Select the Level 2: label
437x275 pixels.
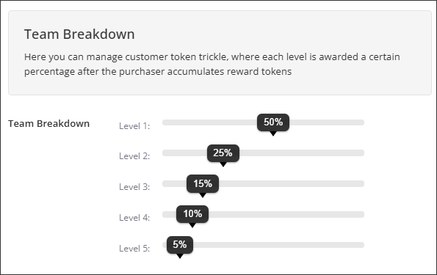(x=134, y=156)
